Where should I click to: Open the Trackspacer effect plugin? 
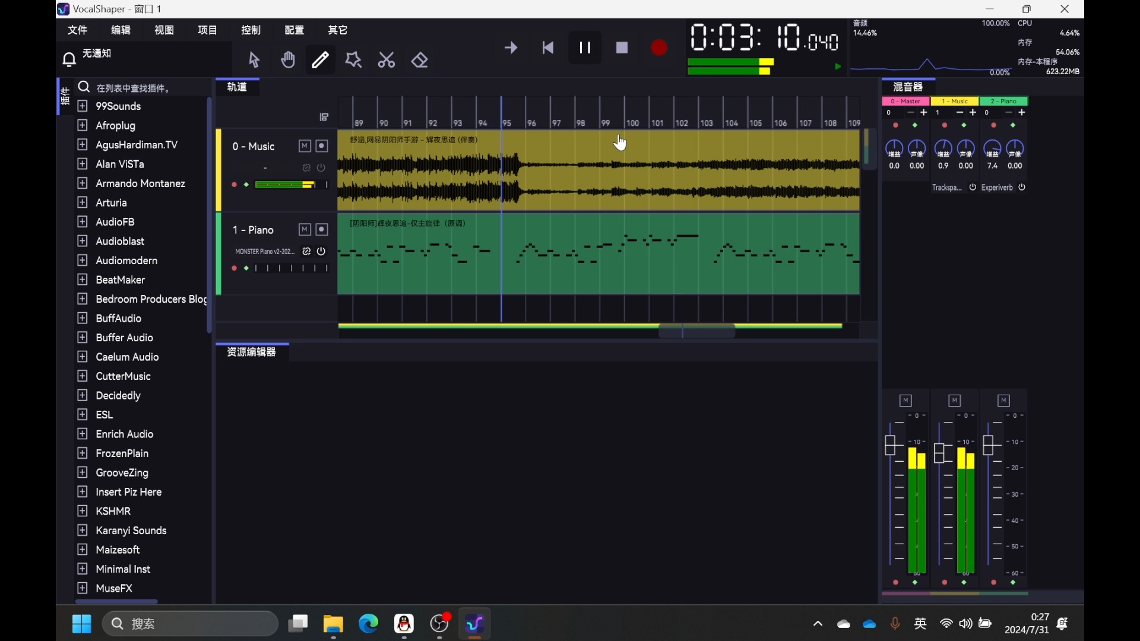click(947, 188)
